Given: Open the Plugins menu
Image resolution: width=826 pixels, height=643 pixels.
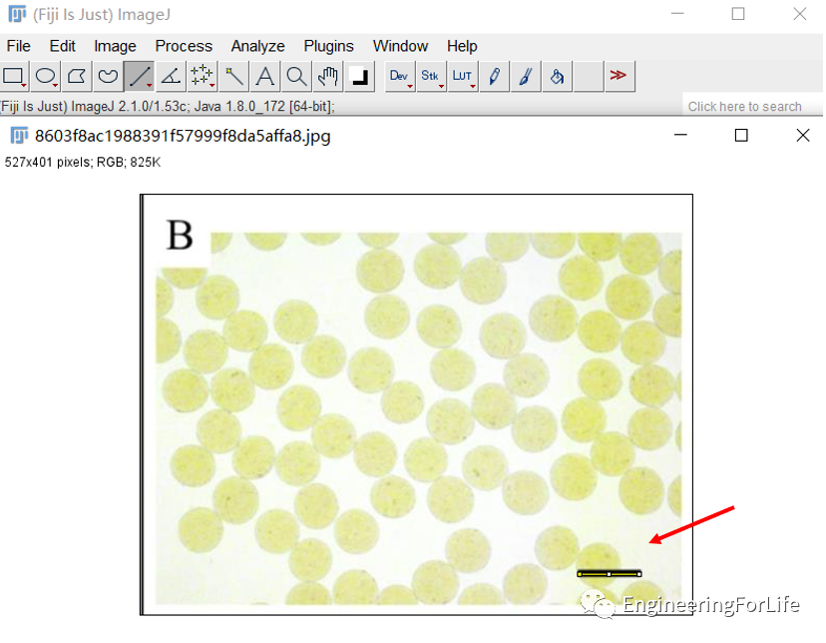Looking at the screenshot, I should tap(328, 46).
